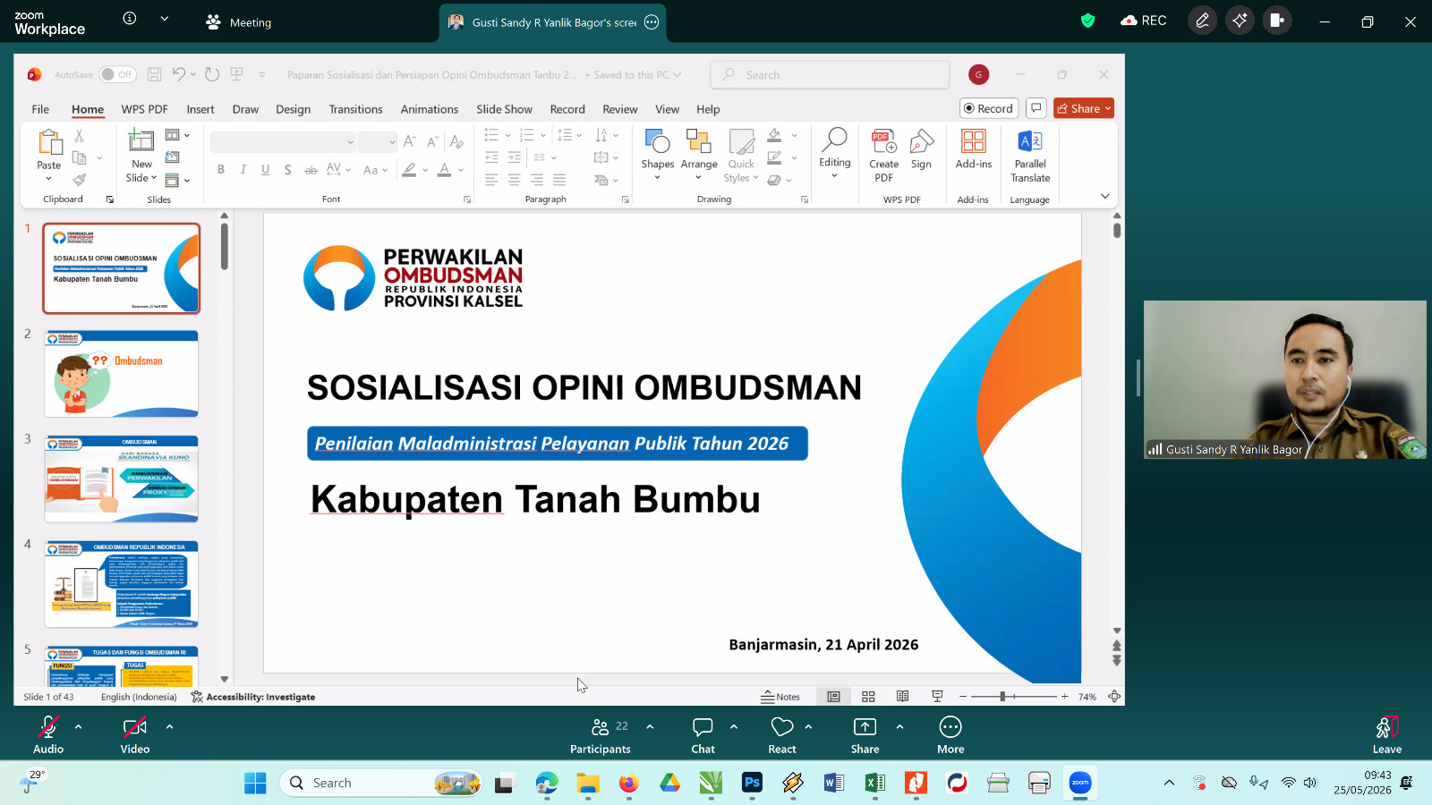Open Zoom Participants list
1432x805 pixels.
point(601,735)
